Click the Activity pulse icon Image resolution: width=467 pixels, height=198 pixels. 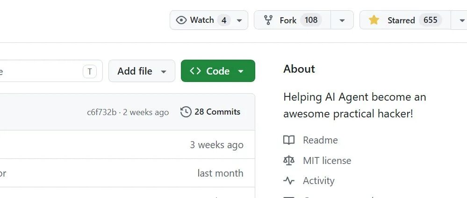coord(289,181)
